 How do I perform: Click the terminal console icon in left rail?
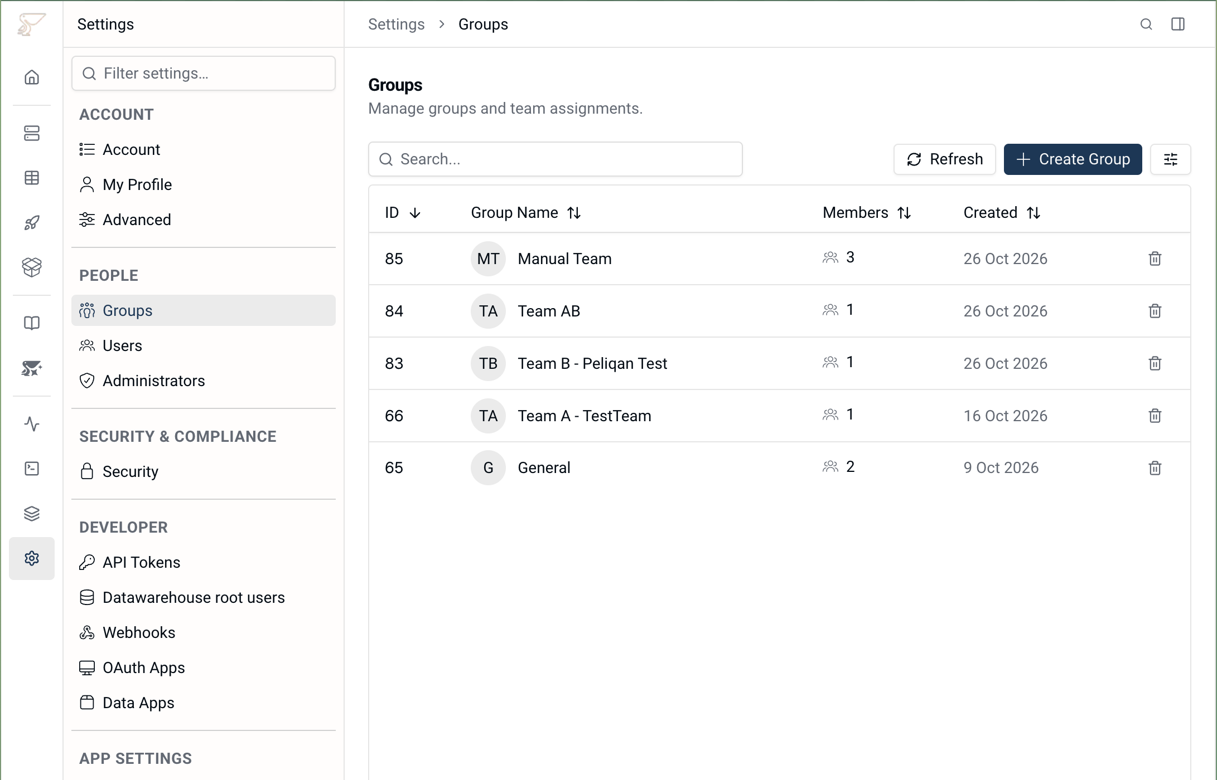coord(32,469)
